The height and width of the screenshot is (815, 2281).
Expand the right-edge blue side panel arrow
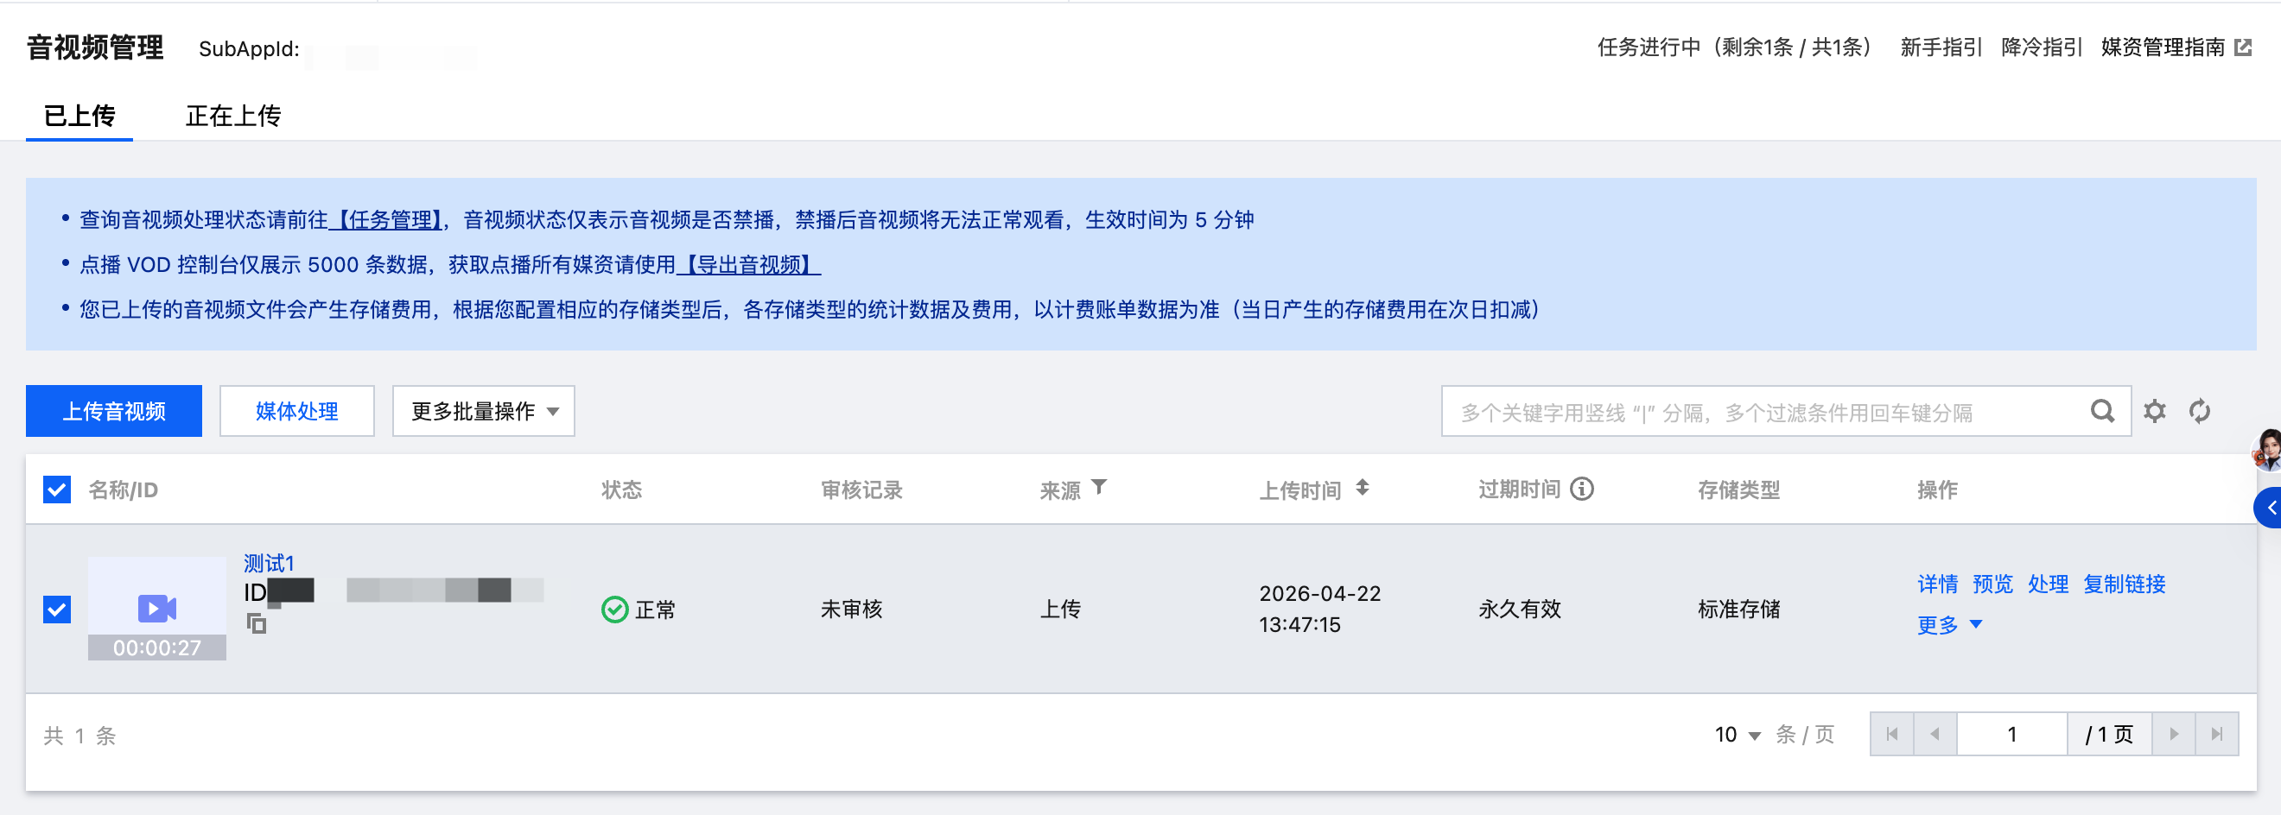(2269, 508)
